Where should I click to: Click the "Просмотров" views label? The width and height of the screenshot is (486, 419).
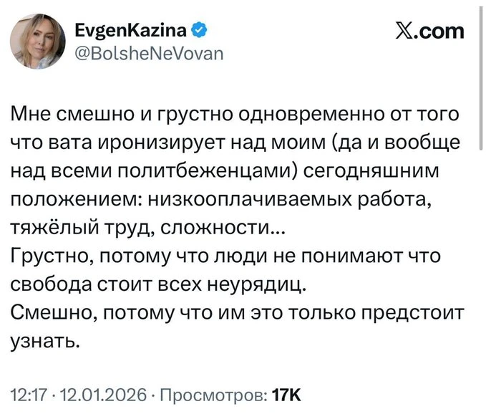point(213,395)
